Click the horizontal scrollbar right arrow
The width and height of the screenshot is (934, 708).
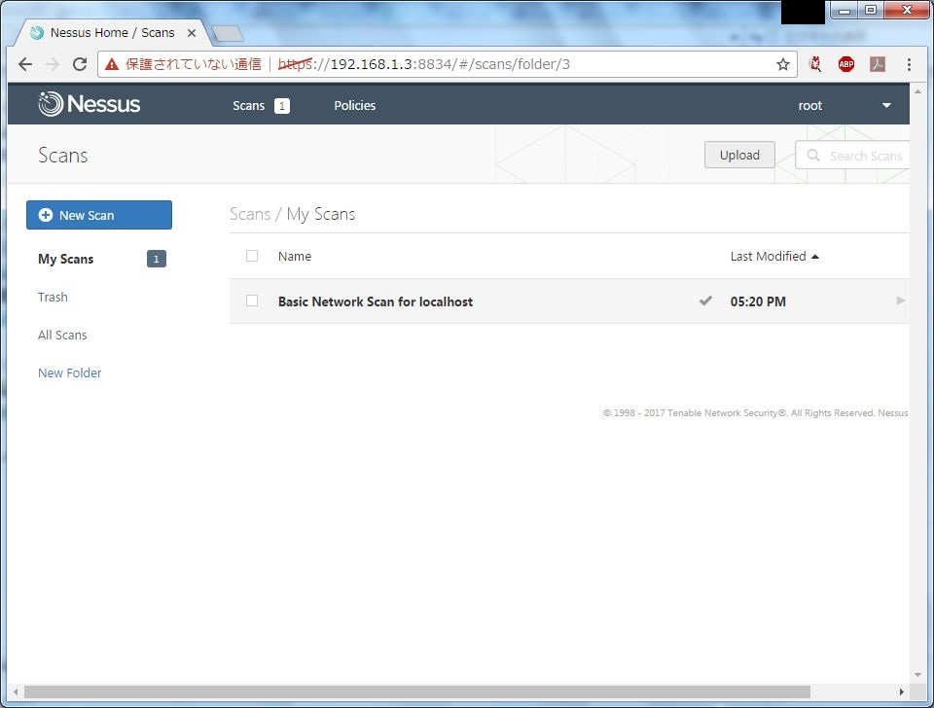pos(902,691)
